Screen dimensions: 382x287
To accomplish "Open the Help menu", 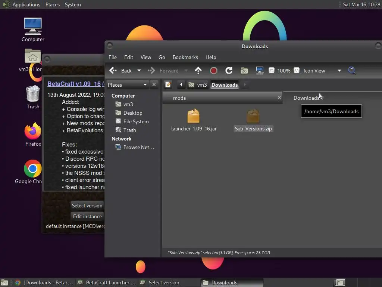I will (211, 57).
